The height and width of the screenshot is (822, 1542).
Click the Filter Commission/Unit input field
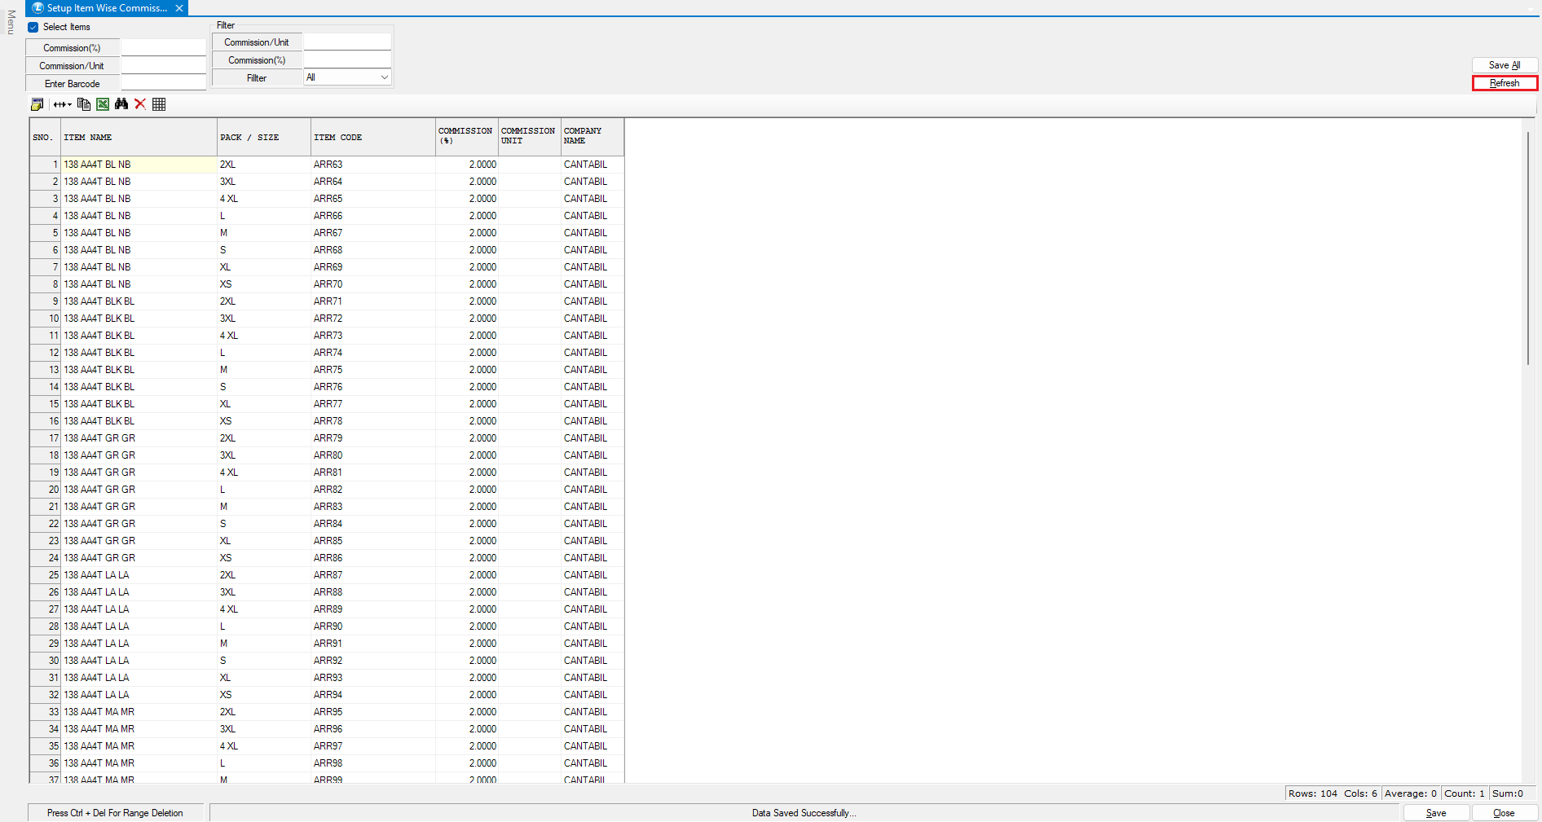click(347, 42)
